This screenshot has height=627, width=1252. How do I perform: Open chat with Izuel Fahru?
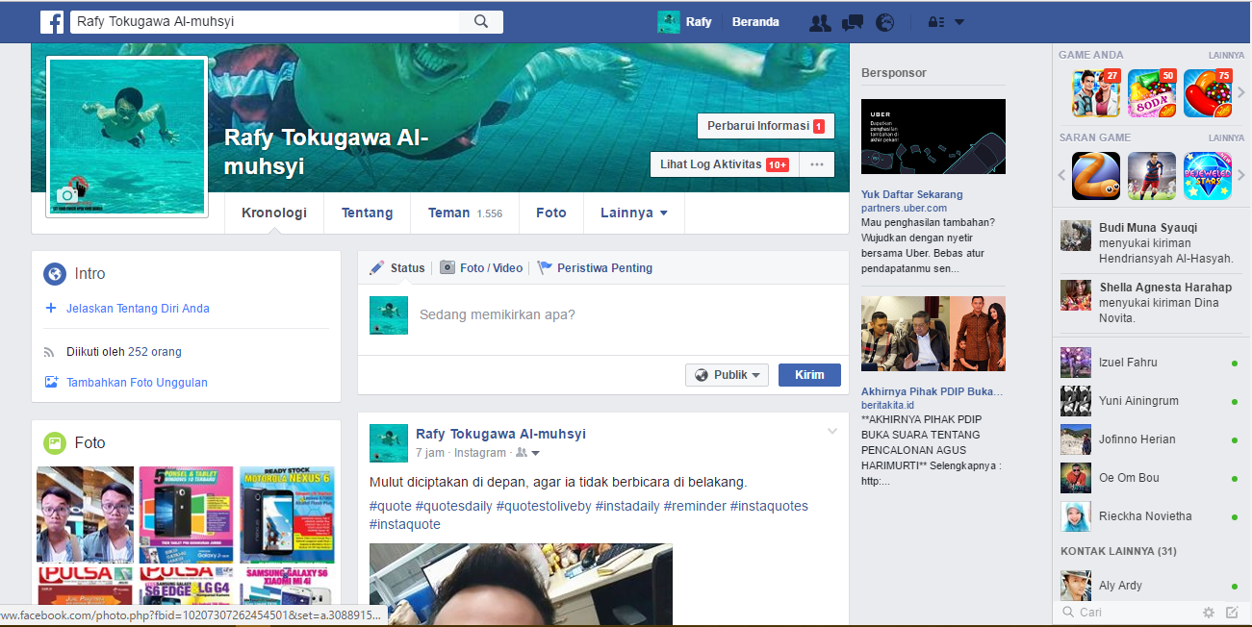pyautogui.click(x=1151, y=363)
